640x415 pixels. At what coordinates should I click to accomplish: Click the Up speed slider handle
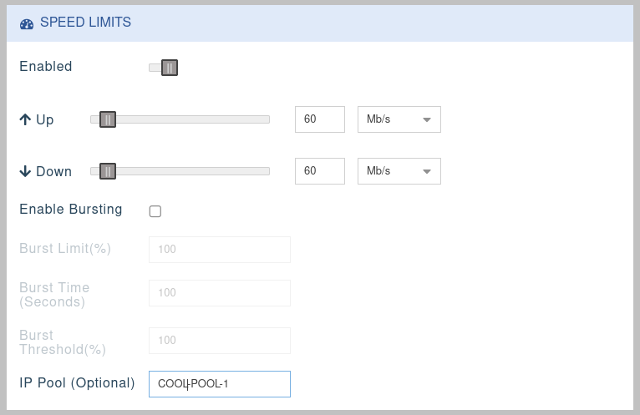tap(107, 119)
